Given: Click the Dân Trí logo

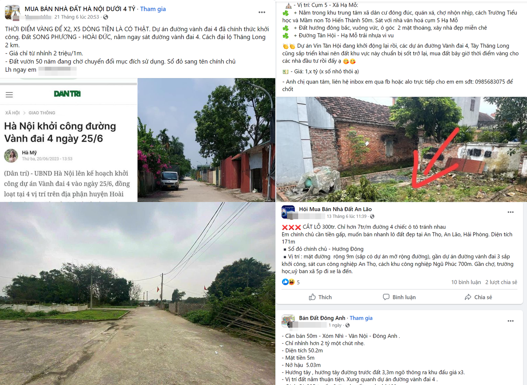Looking at the screenshot, I should click(67, 94).
